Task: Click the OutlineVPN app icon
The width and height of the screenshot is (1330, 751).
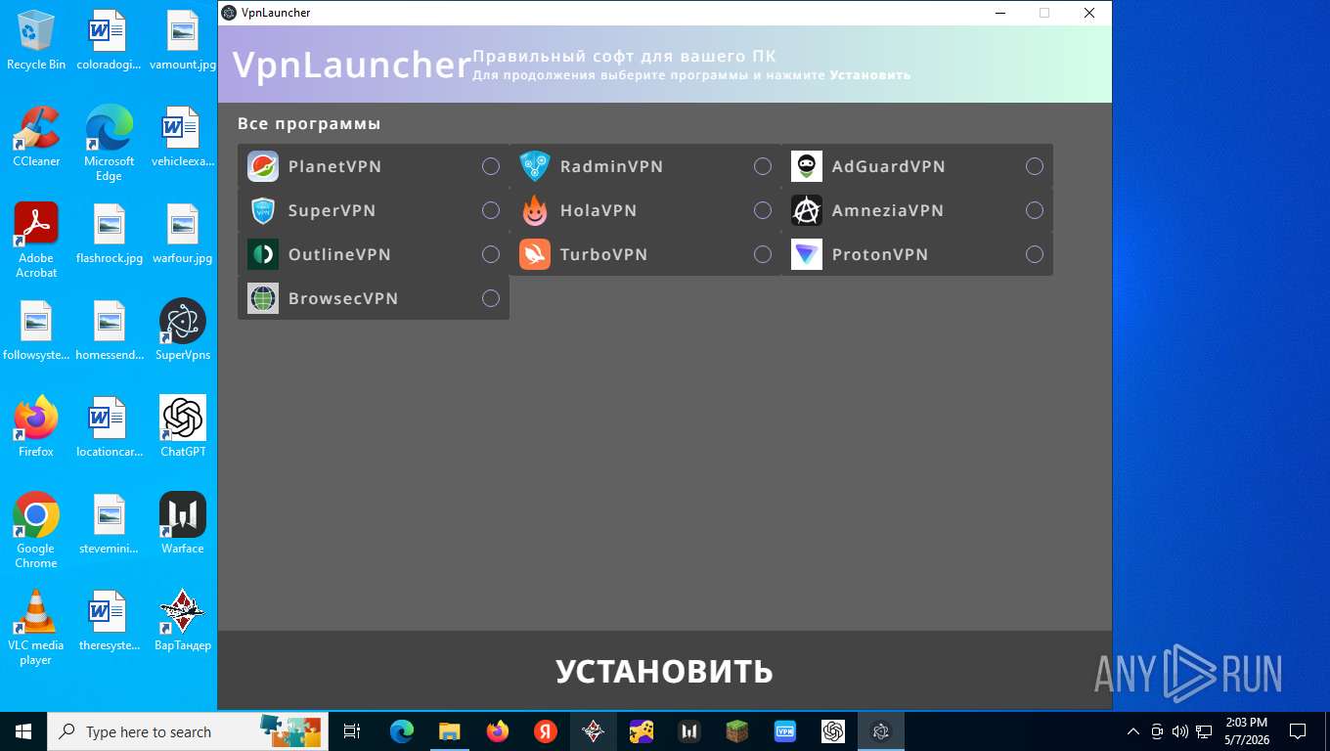Action: pos(263,254)
